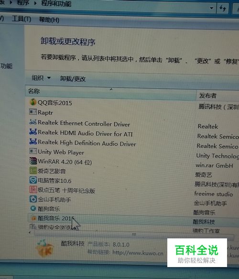Screen dimensions: 239x279
Task: Select the 电脑管家10.6 entry
Action: [54, 181]
